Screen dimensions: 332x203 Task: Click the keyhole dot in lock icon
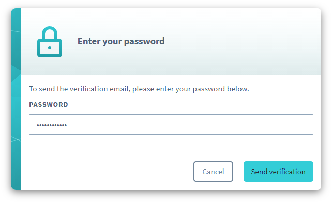[x=50, y=48]
